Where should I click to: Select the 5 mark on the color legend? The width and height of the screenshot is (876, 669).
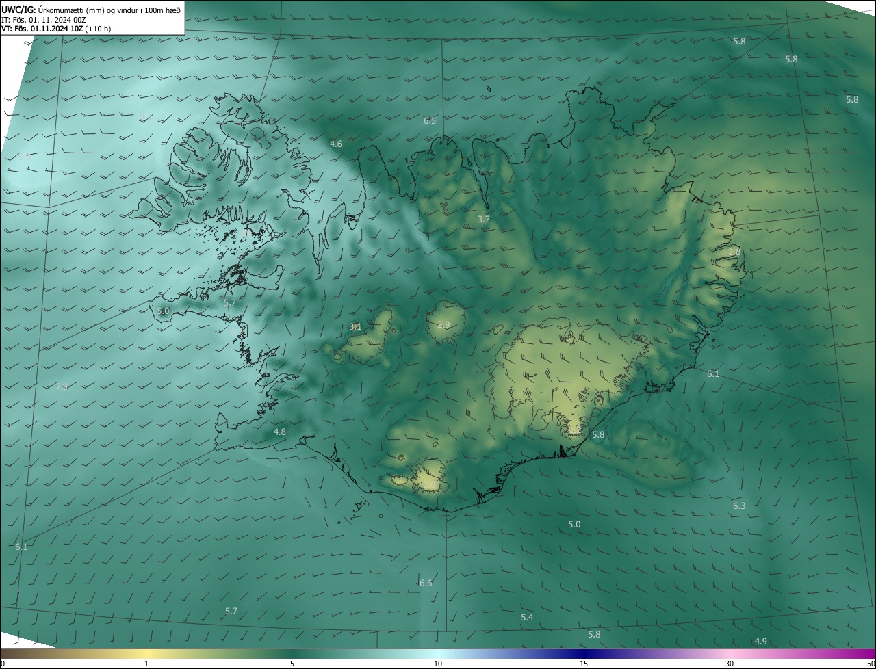tap(292, 664)
